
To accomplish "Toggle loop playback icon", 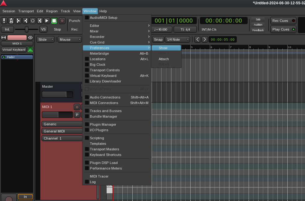I will (33, 21).
